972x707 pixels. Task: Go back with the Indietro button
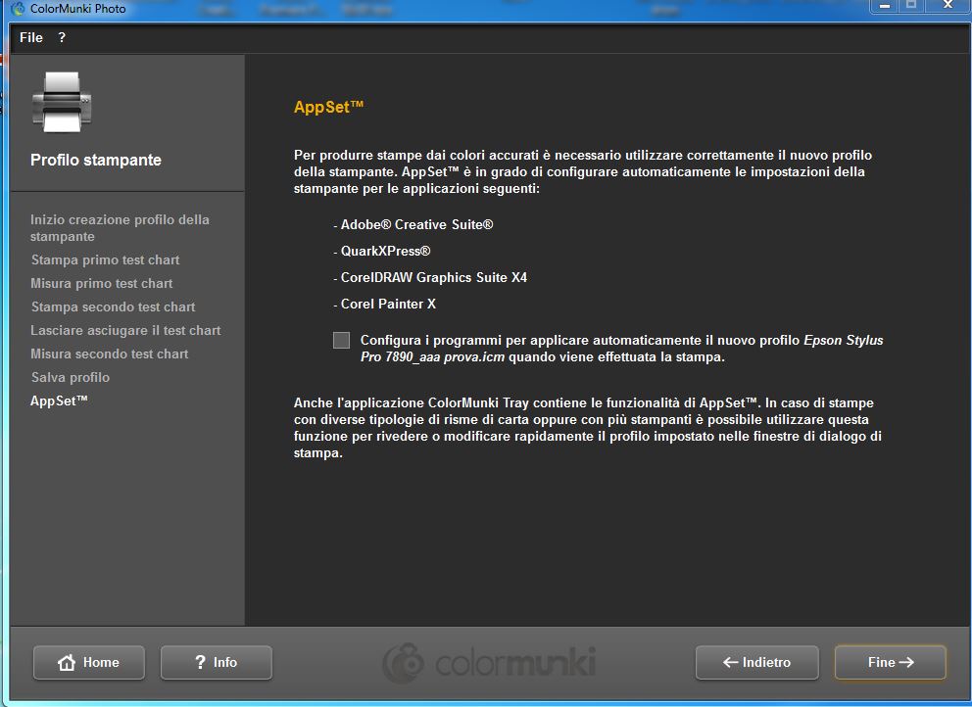tap(756, 662)
